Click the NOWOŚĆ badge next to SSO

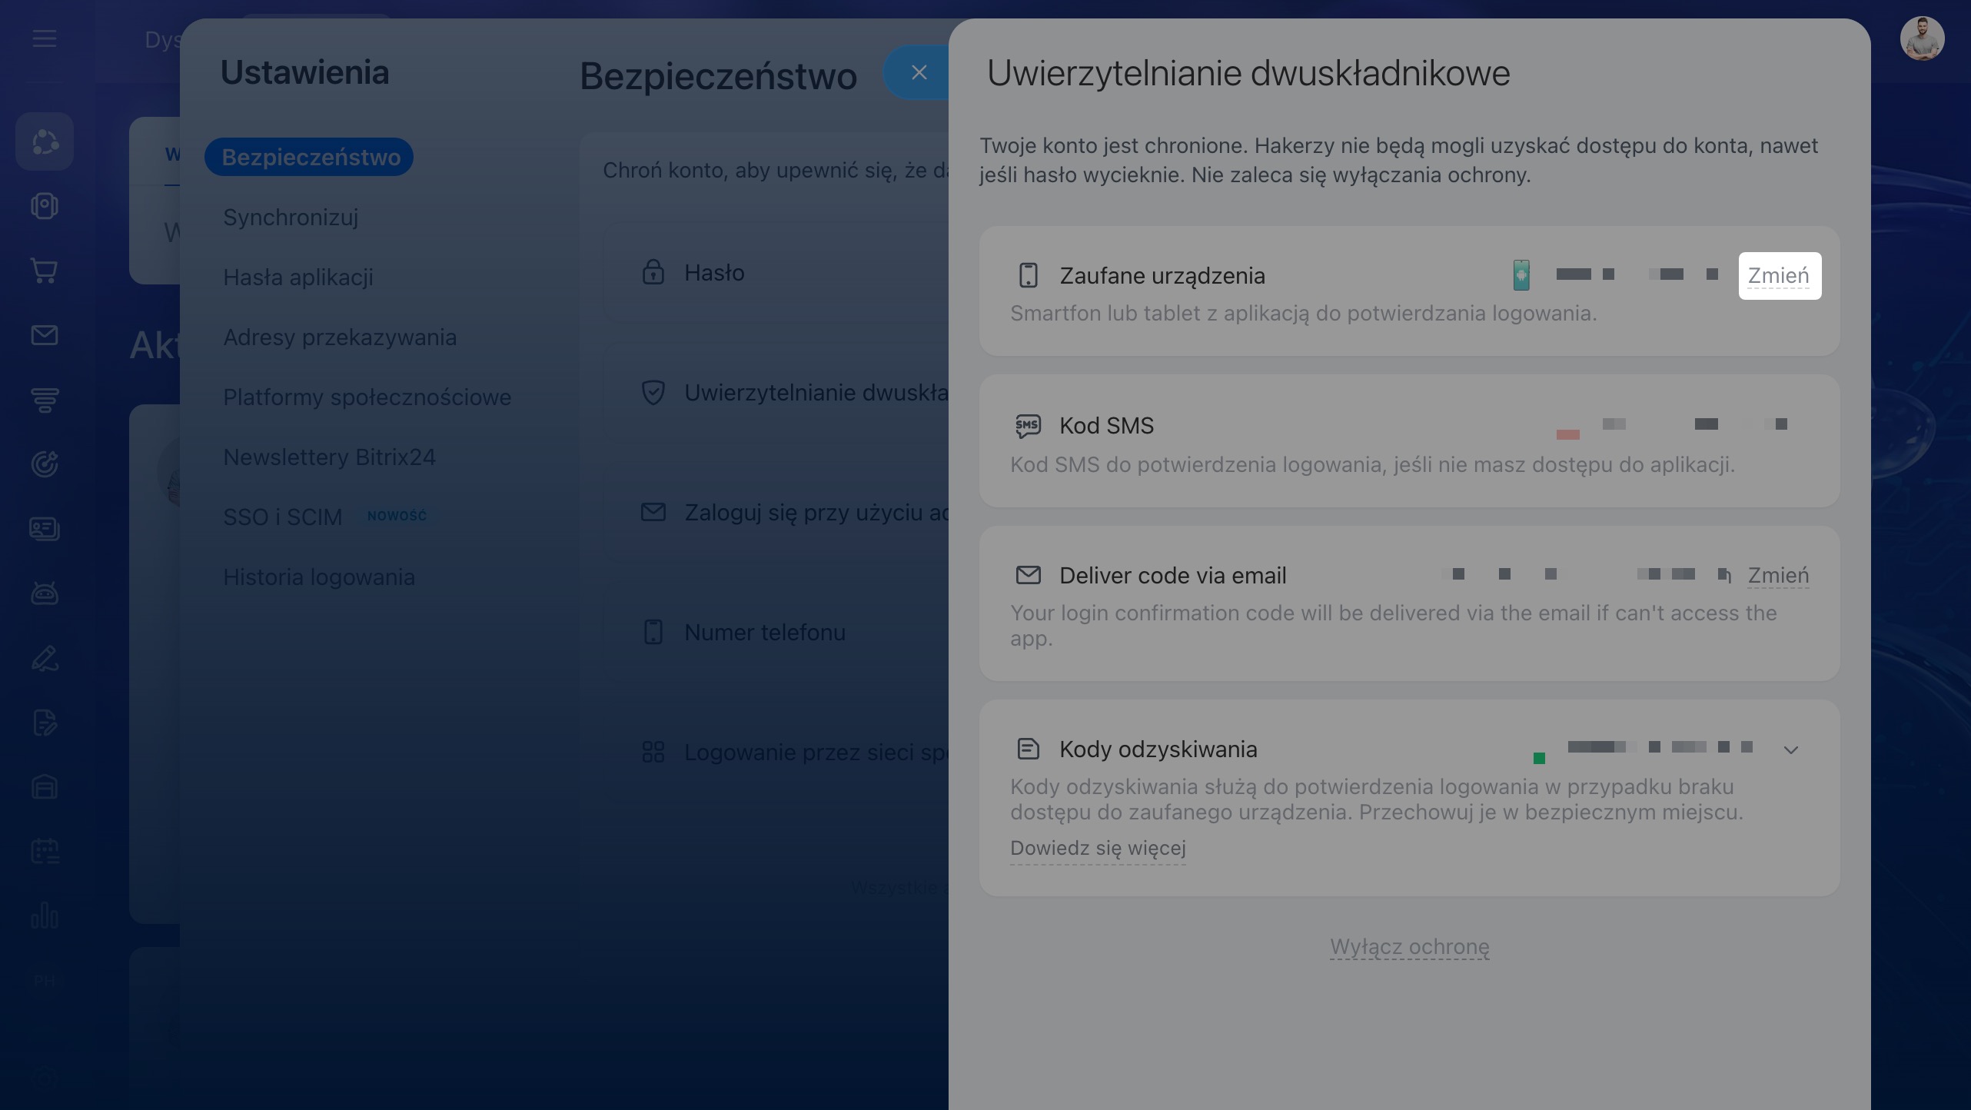397,516
